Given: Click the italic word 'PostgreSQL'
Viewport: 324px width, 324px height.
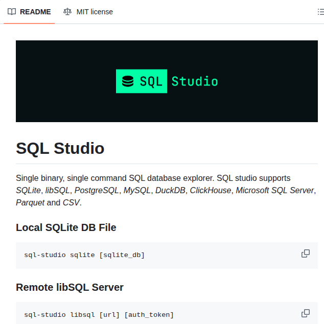Looking at the screenshot, I should tap(97, 191).
